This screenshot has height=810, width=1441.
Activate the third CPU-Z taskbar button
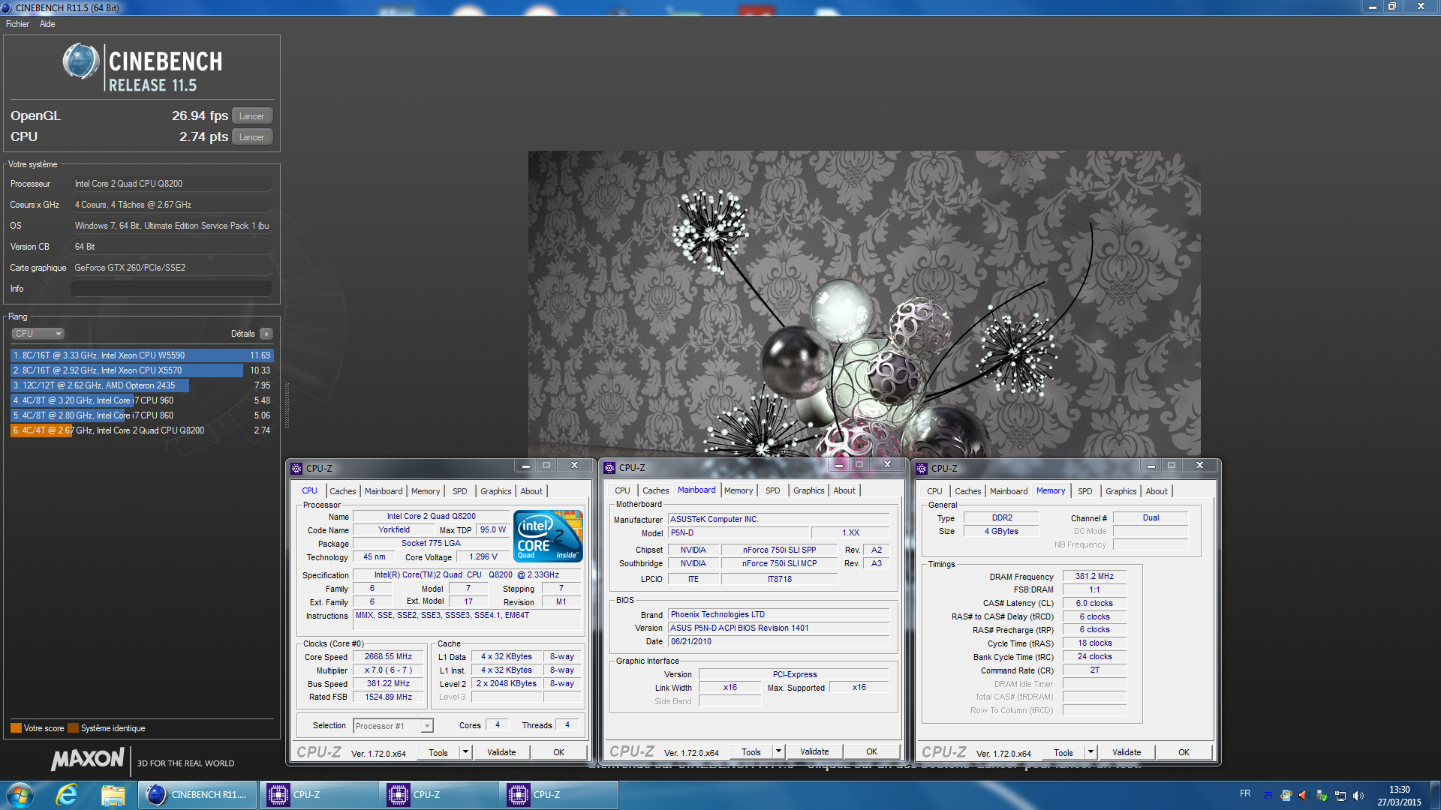[559, 795]
